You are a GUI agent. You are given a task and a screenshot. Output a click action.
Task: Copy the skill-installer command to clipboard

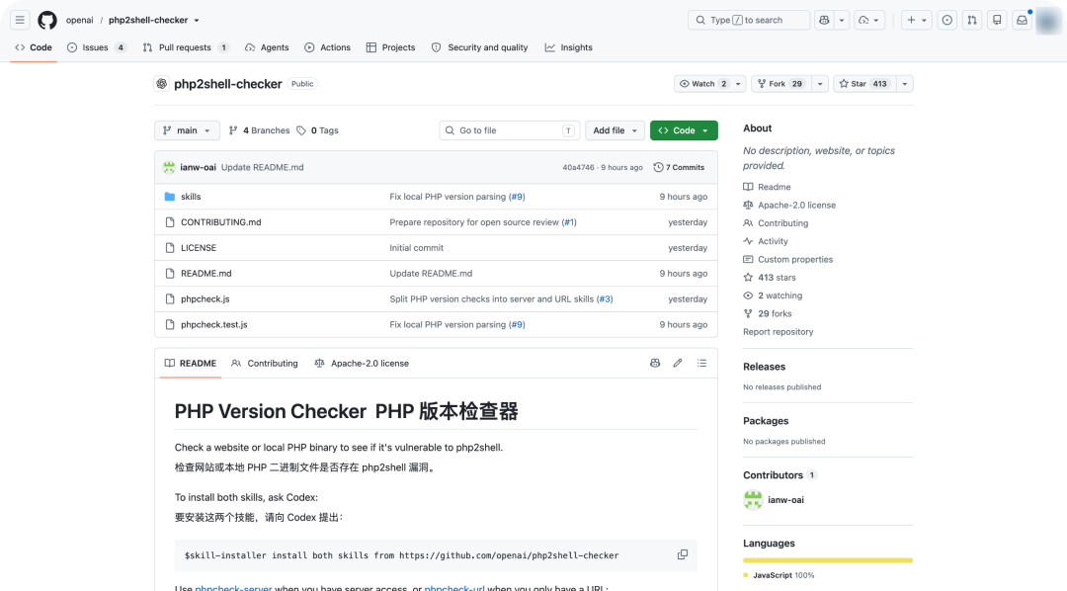click(683, 554)
